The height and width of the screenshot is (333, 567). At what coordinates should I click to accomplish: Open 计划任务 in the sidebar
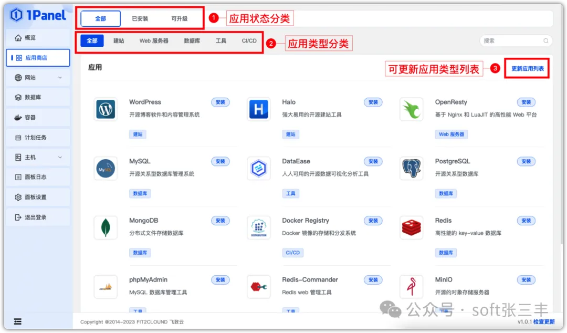[38, 138]
